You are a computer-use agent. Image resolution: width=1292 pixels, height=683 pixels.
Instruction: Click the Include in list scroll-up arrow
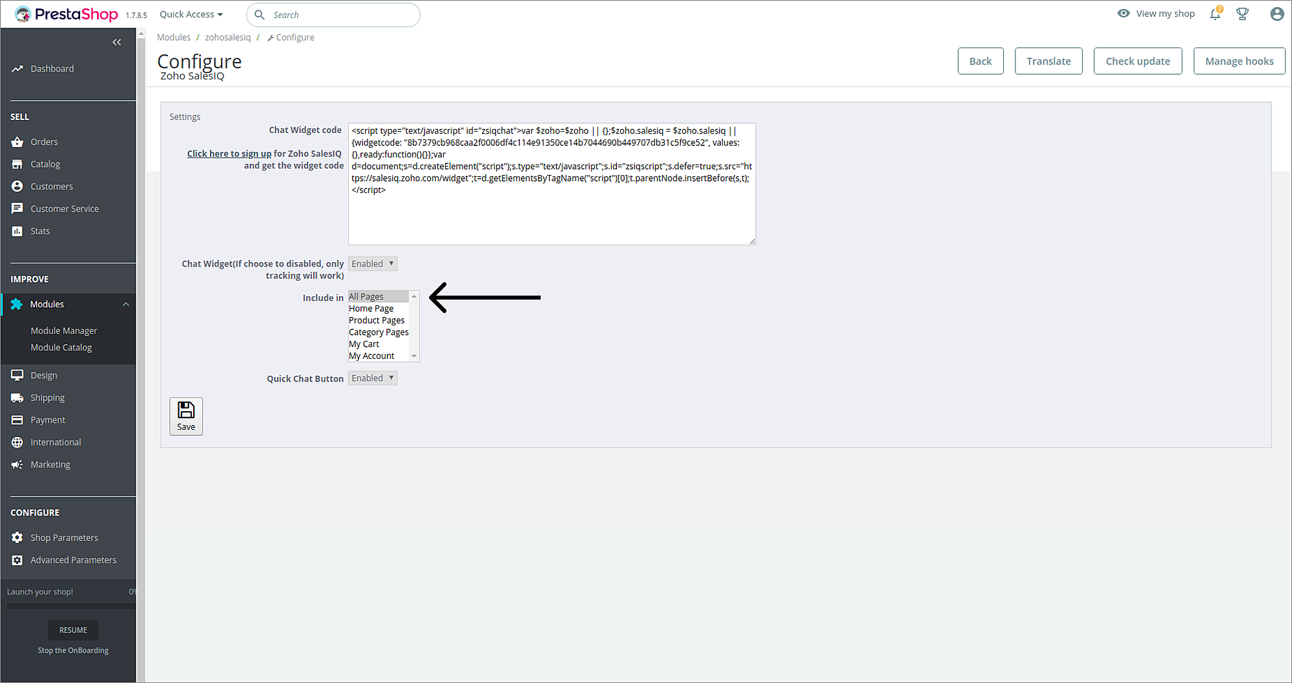tap(414, 296)
